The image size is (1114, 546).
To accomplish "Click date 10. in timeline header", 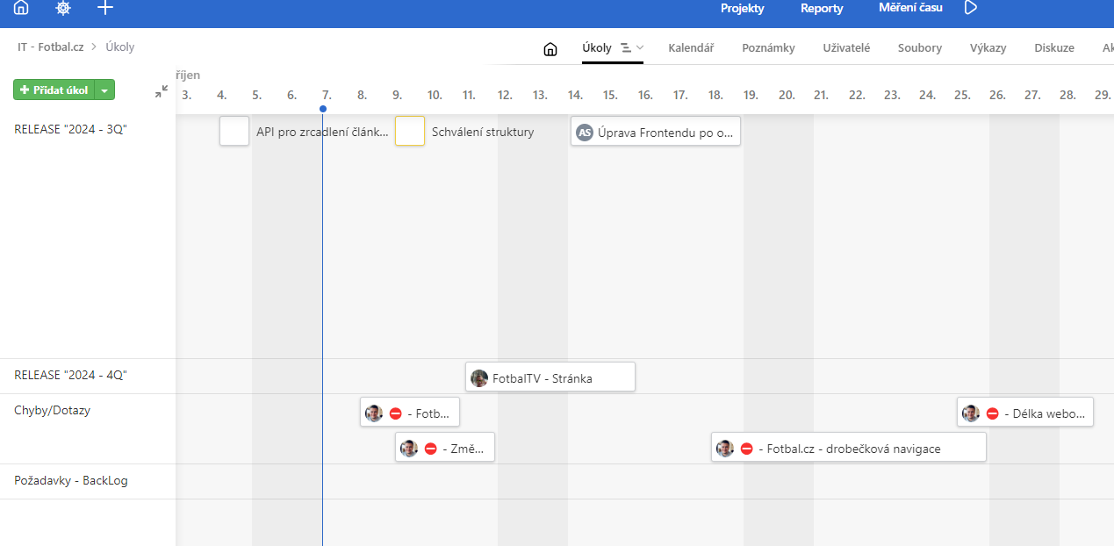I will pyautogui.click(x=435, y=95).
